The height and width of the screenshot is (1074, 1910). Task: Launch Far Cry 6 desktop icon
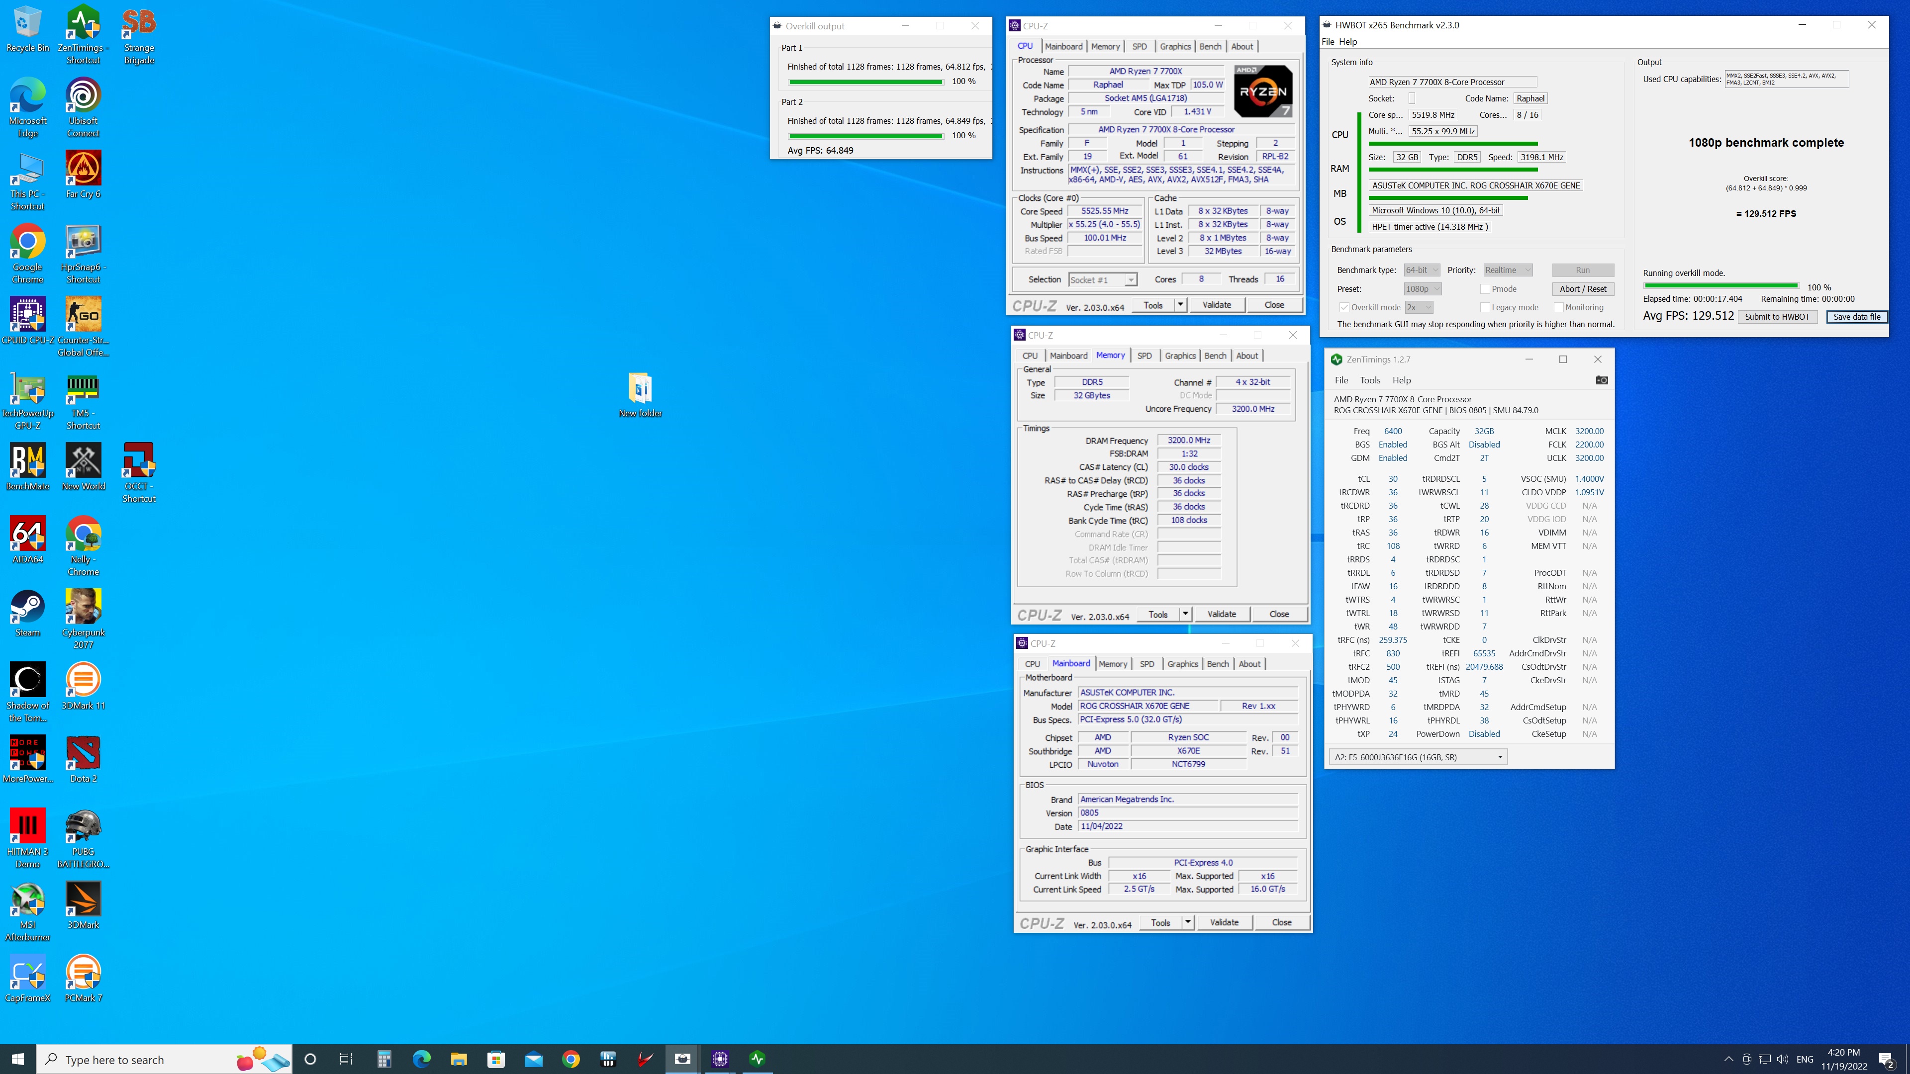click(83, 176)
